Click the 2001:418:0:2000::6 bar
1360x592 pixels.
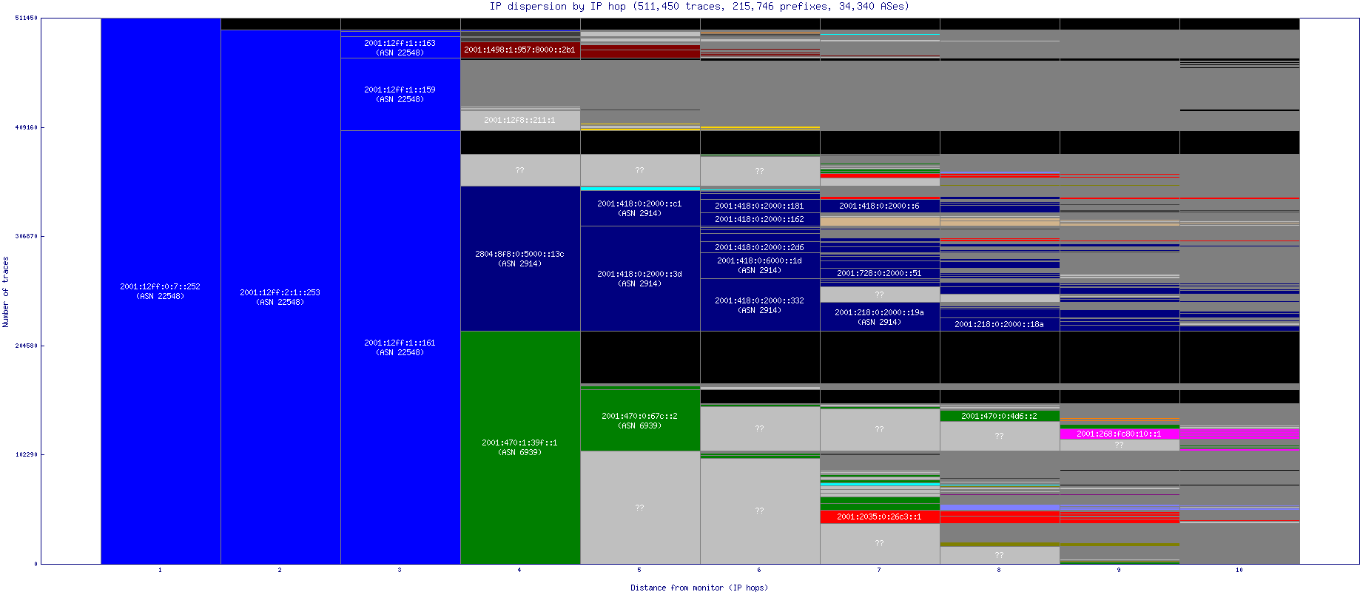880,206
